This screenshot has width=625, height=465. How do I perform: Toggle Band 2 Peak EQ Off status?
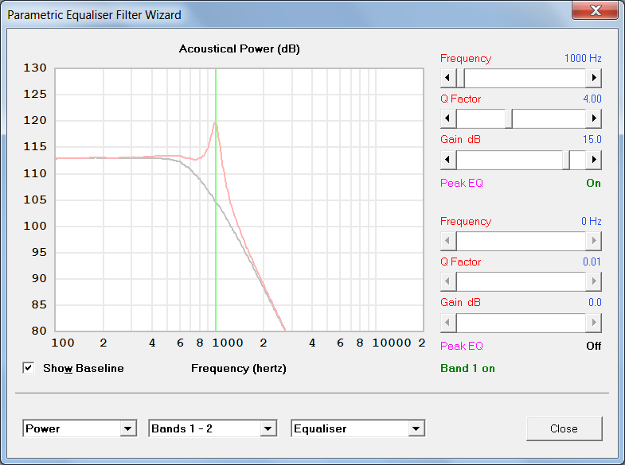pyautogui.click(x=593, y=346)
